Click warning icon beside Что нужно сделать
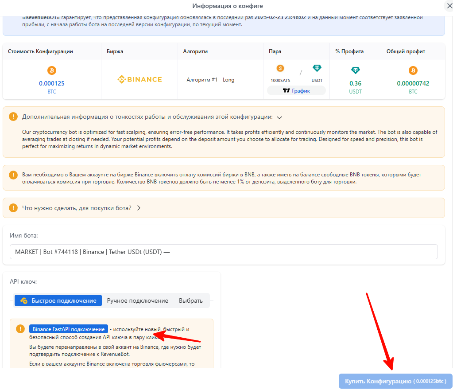The width and height of the screenshot is (453, 390). click(13, 208)
